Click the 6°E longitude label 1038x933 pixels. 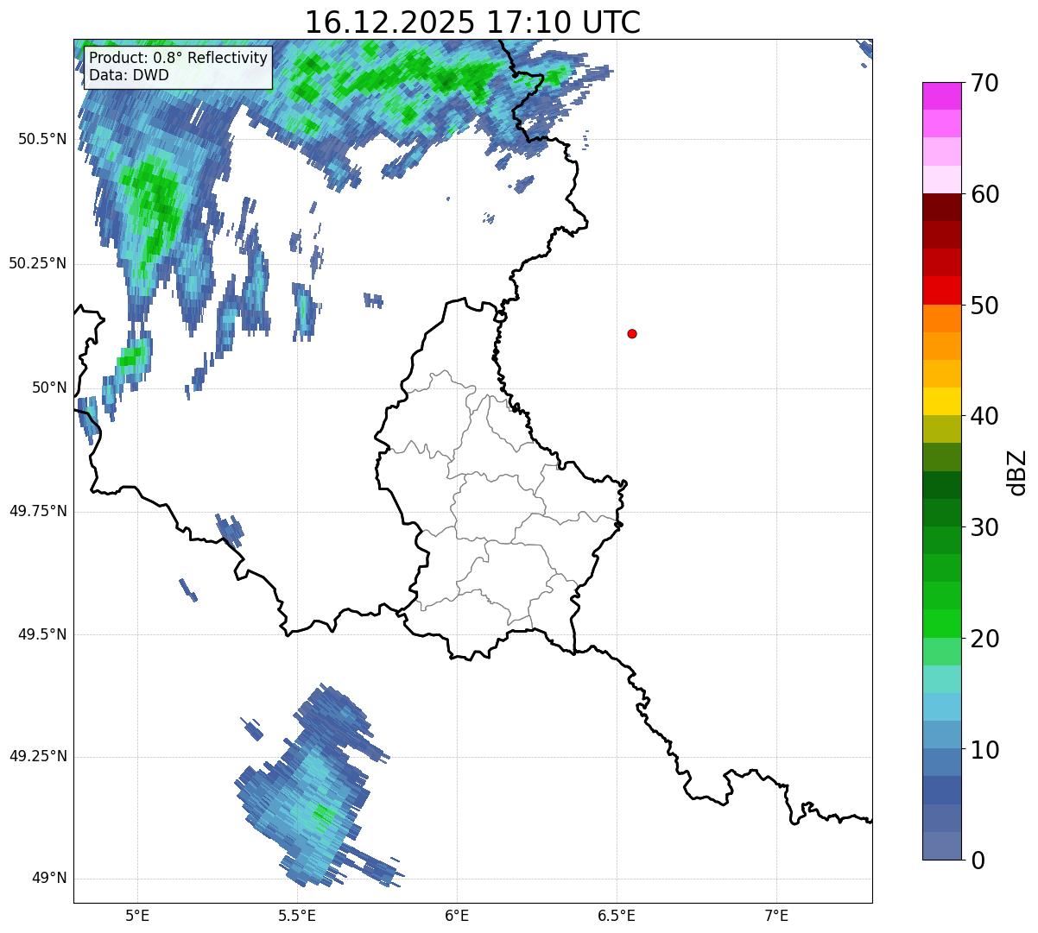[x=457, y=915]
